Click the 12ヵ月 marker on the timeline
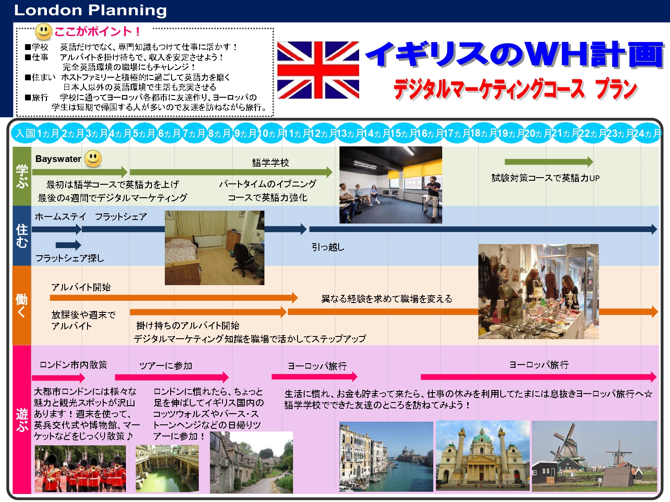670x502 pixels. (323, 133)
